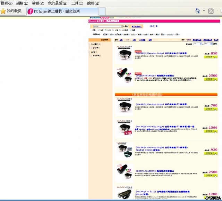Click the 線上購物 breadcrumb in pink bar
The width and height of the screenshot is (222, 201).
point(101,21)
